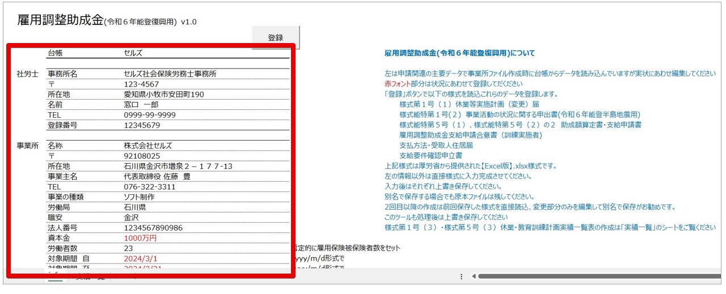
Task: Select the 名前 label cell
Action: [x=55, y=104]
